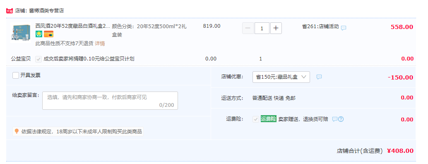The image size is (428, 164).
Task: Click the Tmall logo icon beside the store name
Action: coord(10,11)
